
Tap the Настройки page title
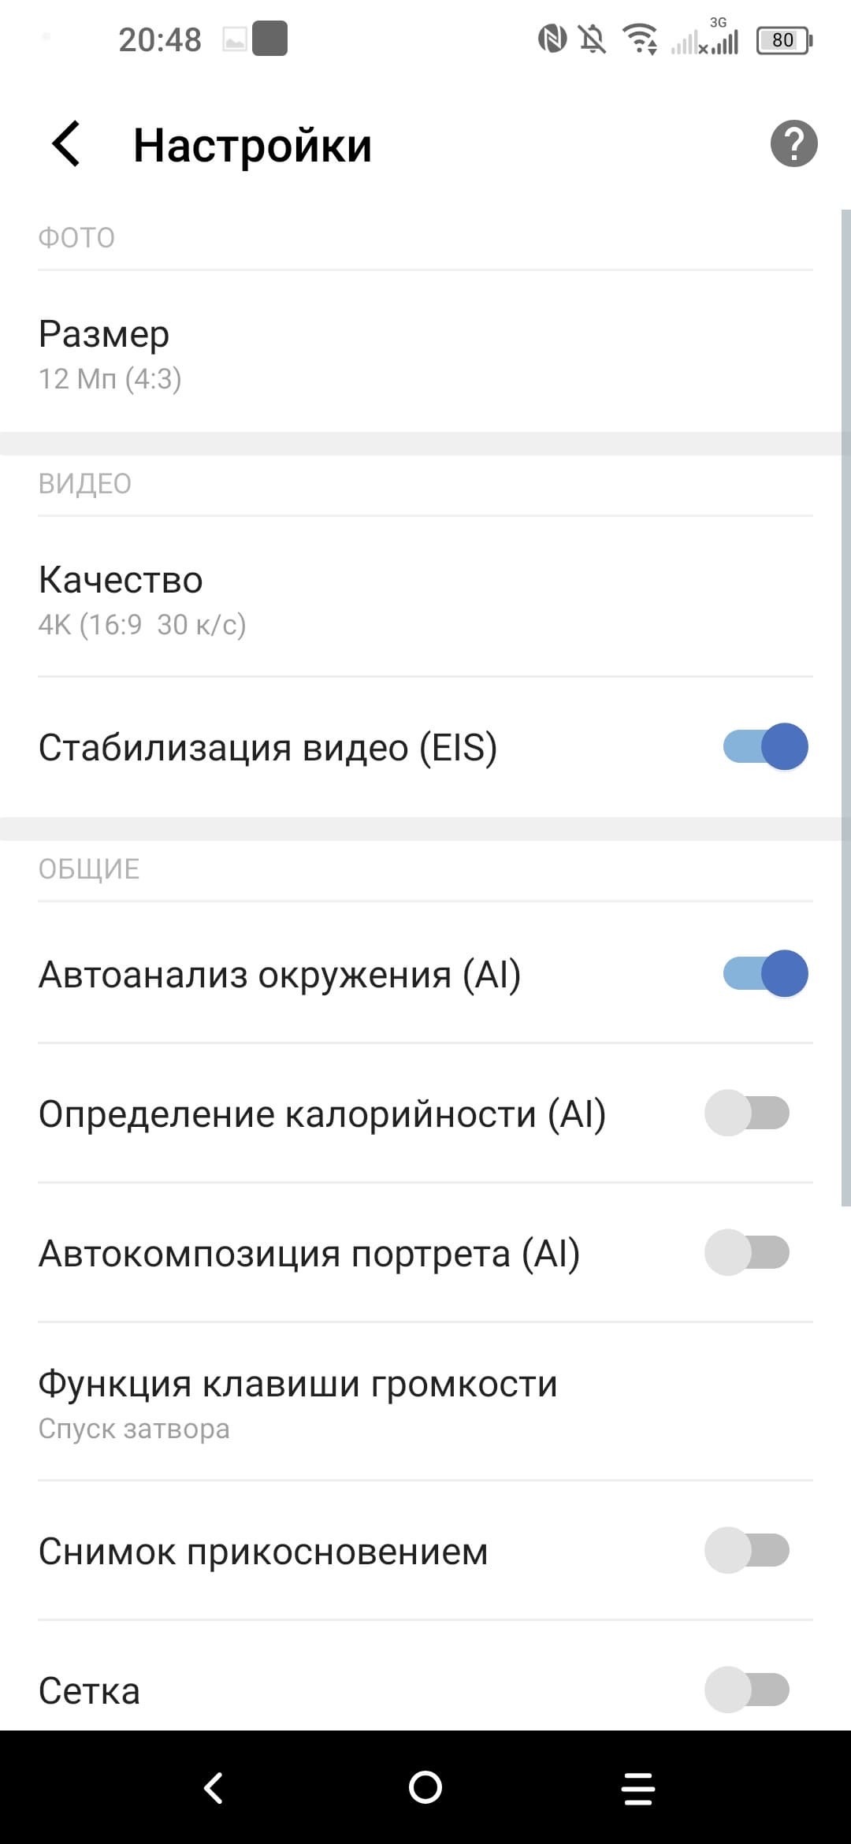pos(252,146)
